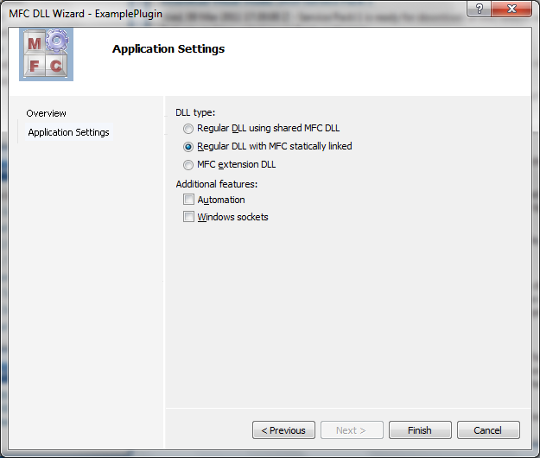Click the "Additional features:" label
This screenshot has width=540, height=458.
(x=217, y=184)
